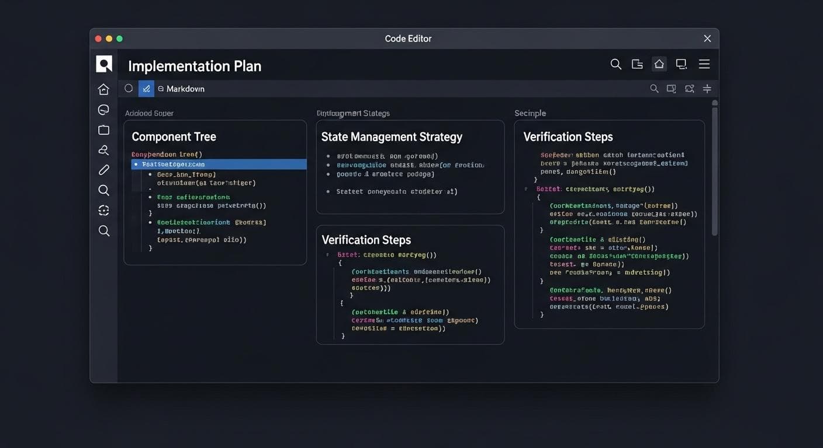Viewport: 823px width, 448px height.
Task: Open the hamburger menu at top right
Action: [x=704, y=64]
